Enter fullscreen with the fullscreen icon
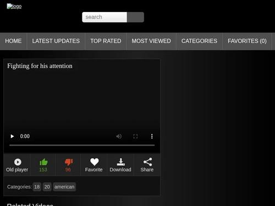 (135, 136)
